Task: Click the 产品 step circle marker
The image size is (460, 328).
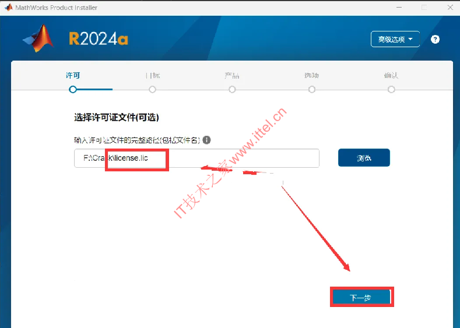Action: click(x=232, y=89)
